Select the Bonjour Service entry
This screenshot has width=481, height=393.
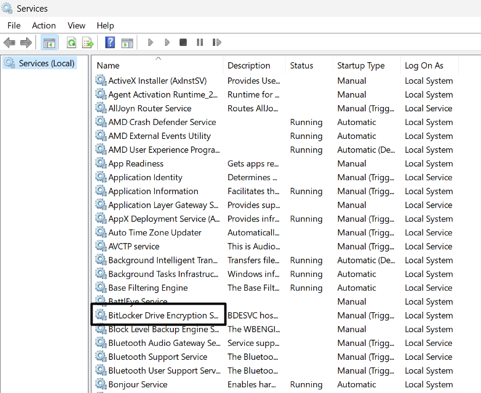[x=138, y=384]
